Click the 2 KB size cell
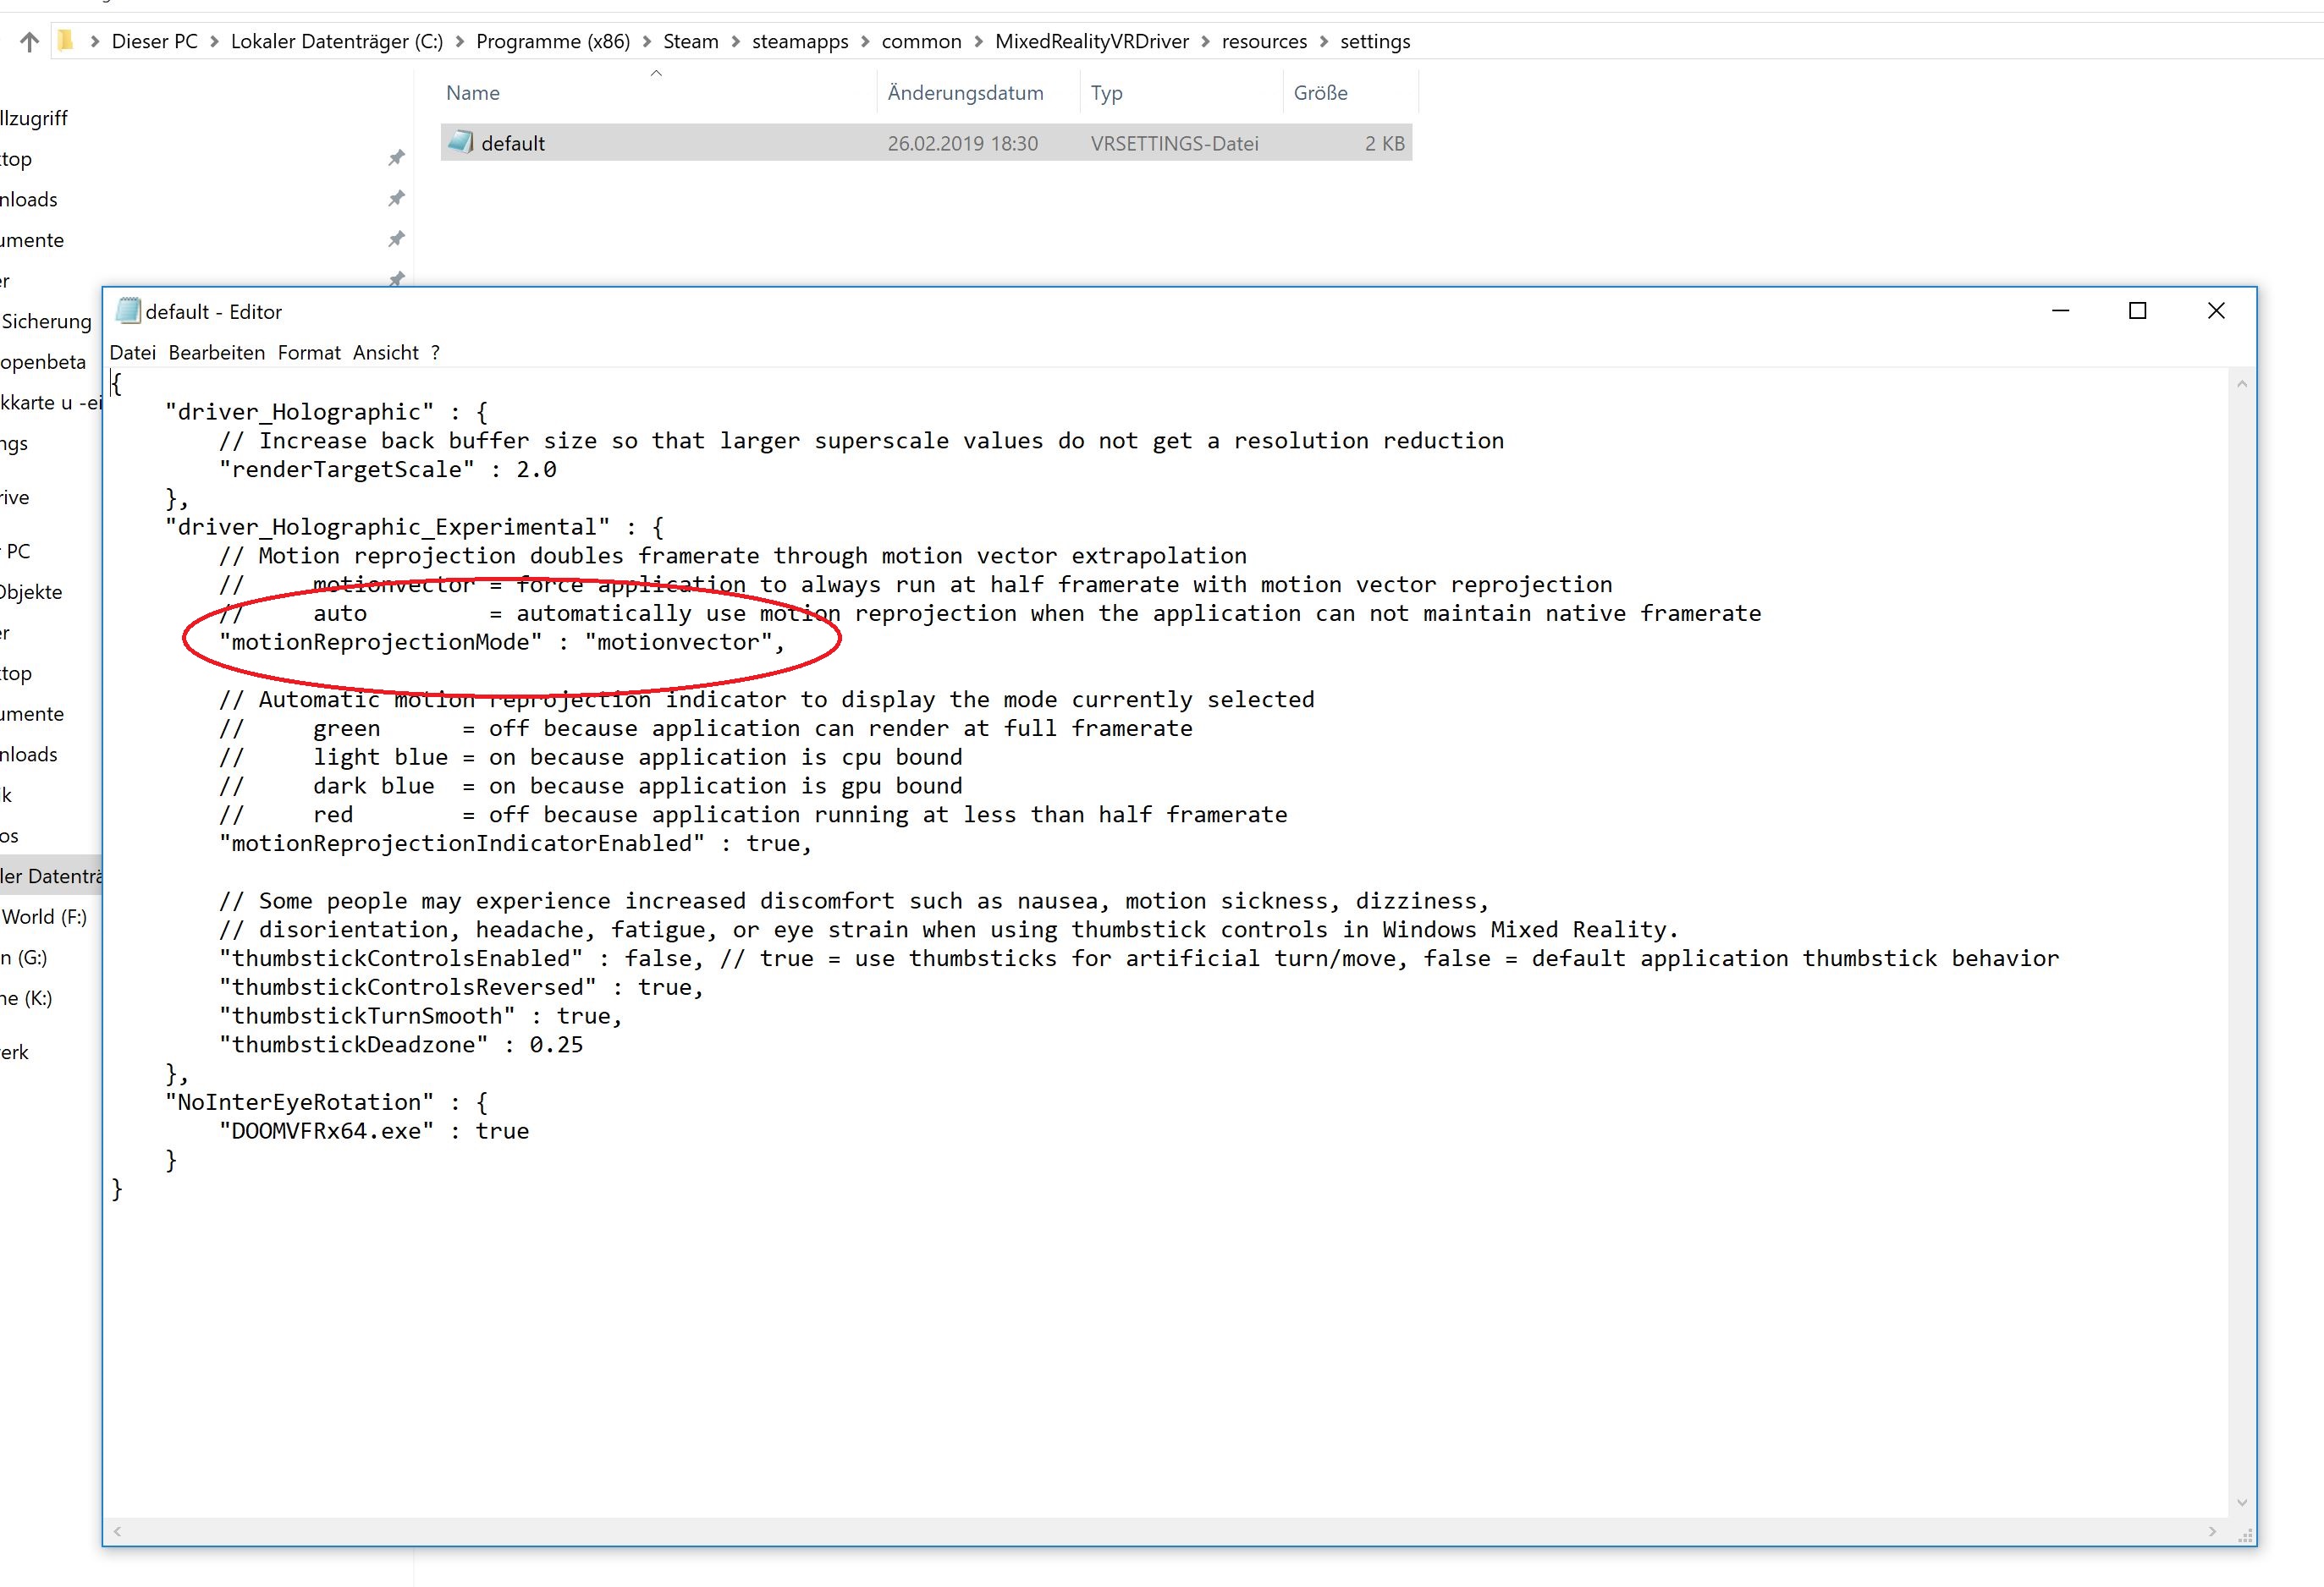This screenshot has height=1587, width=2324. (x=1384, y=144)
